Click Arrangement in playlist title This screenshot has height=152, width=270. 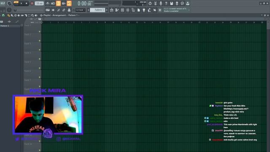pos(59,15)
